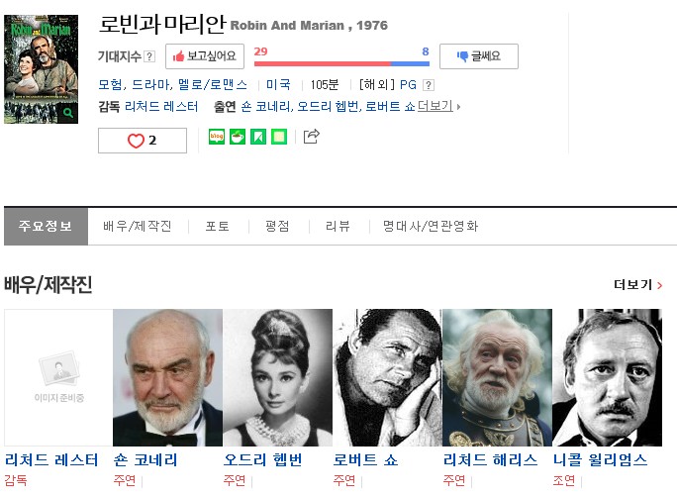Switch to the 포토 tab

point(217,227)
